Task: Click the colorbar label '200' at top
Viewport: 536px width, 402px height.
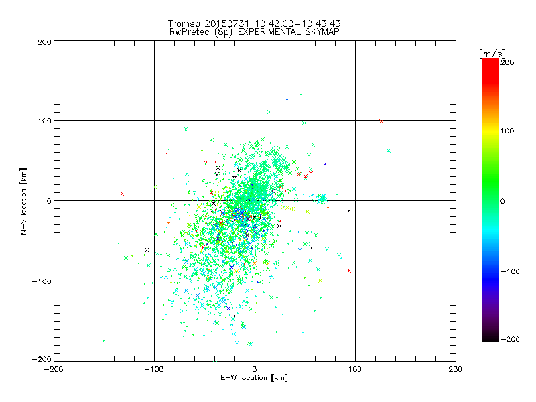Action: point(507,62)
